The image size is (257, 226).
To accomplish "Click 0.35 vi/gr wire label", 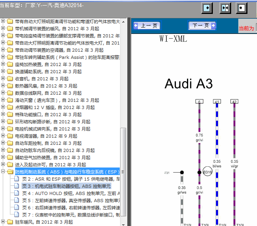I will pos(234,164).
